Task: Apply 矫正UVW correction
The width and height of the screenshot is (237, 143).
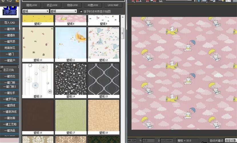Action: coord(52,5)
